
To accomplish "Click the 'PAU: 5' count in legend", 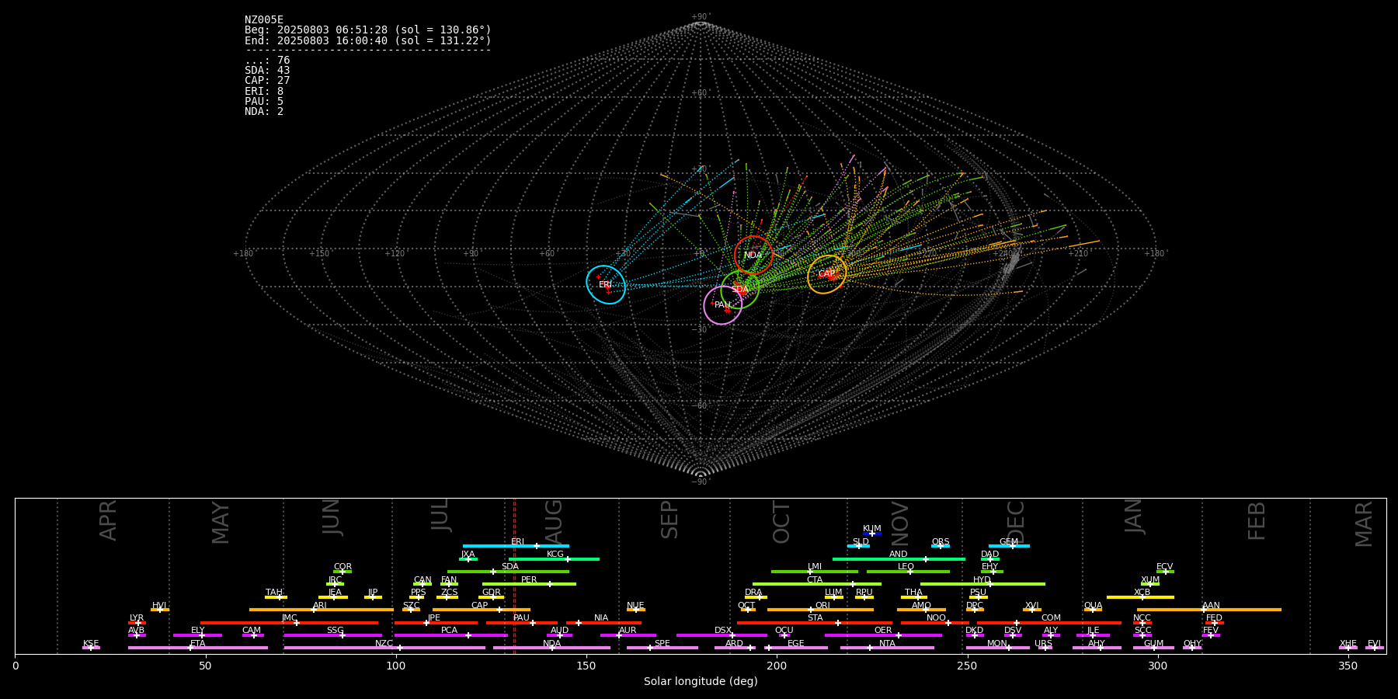I will tap(264, 101).
